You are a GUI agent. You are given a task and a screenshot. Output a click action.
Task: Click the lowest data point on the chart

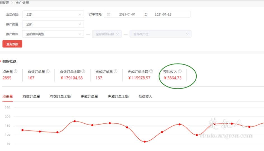coord(145,142)
